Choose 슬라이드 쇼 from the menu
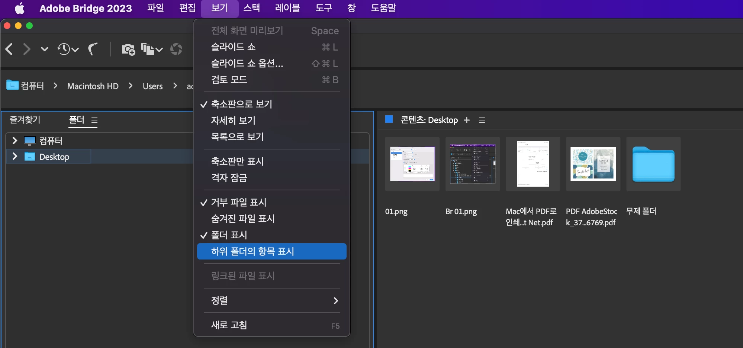Image resolution: width=743 pixels, height=348 pixels. click(x=272, y=47)
